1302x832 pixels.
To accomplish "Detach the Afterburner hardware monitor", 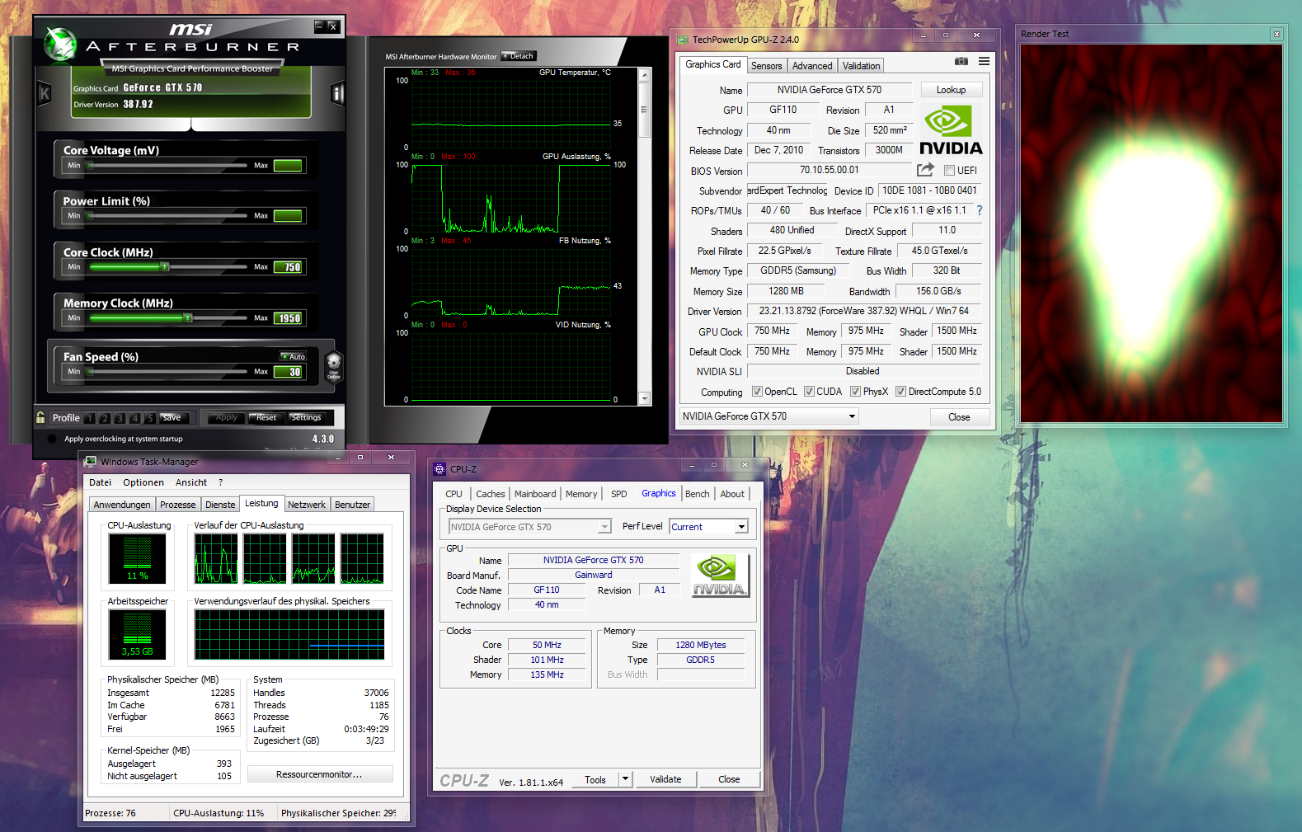I will tap(519, 56).
